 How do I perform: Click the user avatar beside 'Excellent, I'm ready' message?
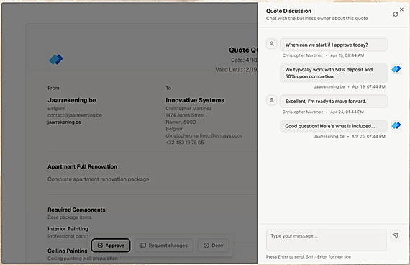[272, 100]
